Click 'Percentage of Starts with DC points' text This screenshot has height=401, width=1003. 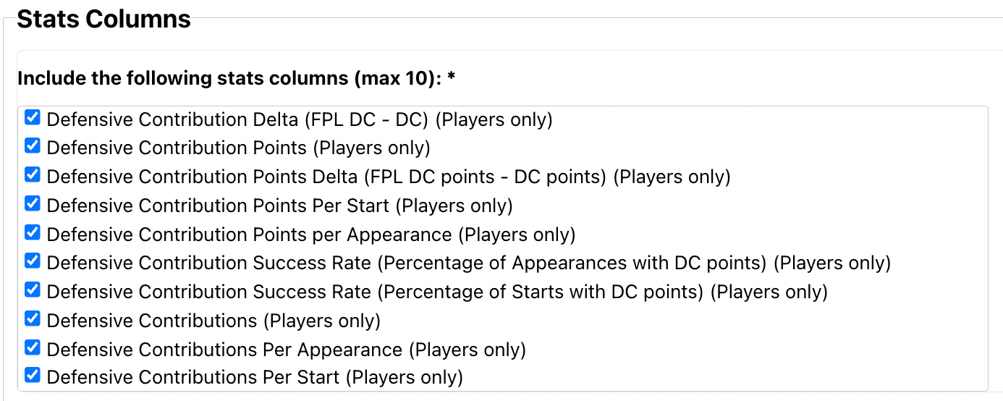point(540,292)
